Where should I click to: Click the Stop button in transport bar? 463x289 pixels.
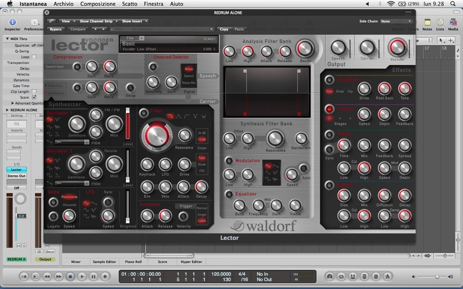click(70, 276)
